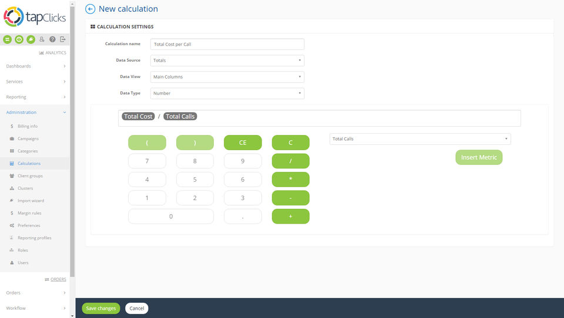The height and width of the screenshot is (318, 564).
Task: Click the Preferences gears icon
Action: point(12,225)
